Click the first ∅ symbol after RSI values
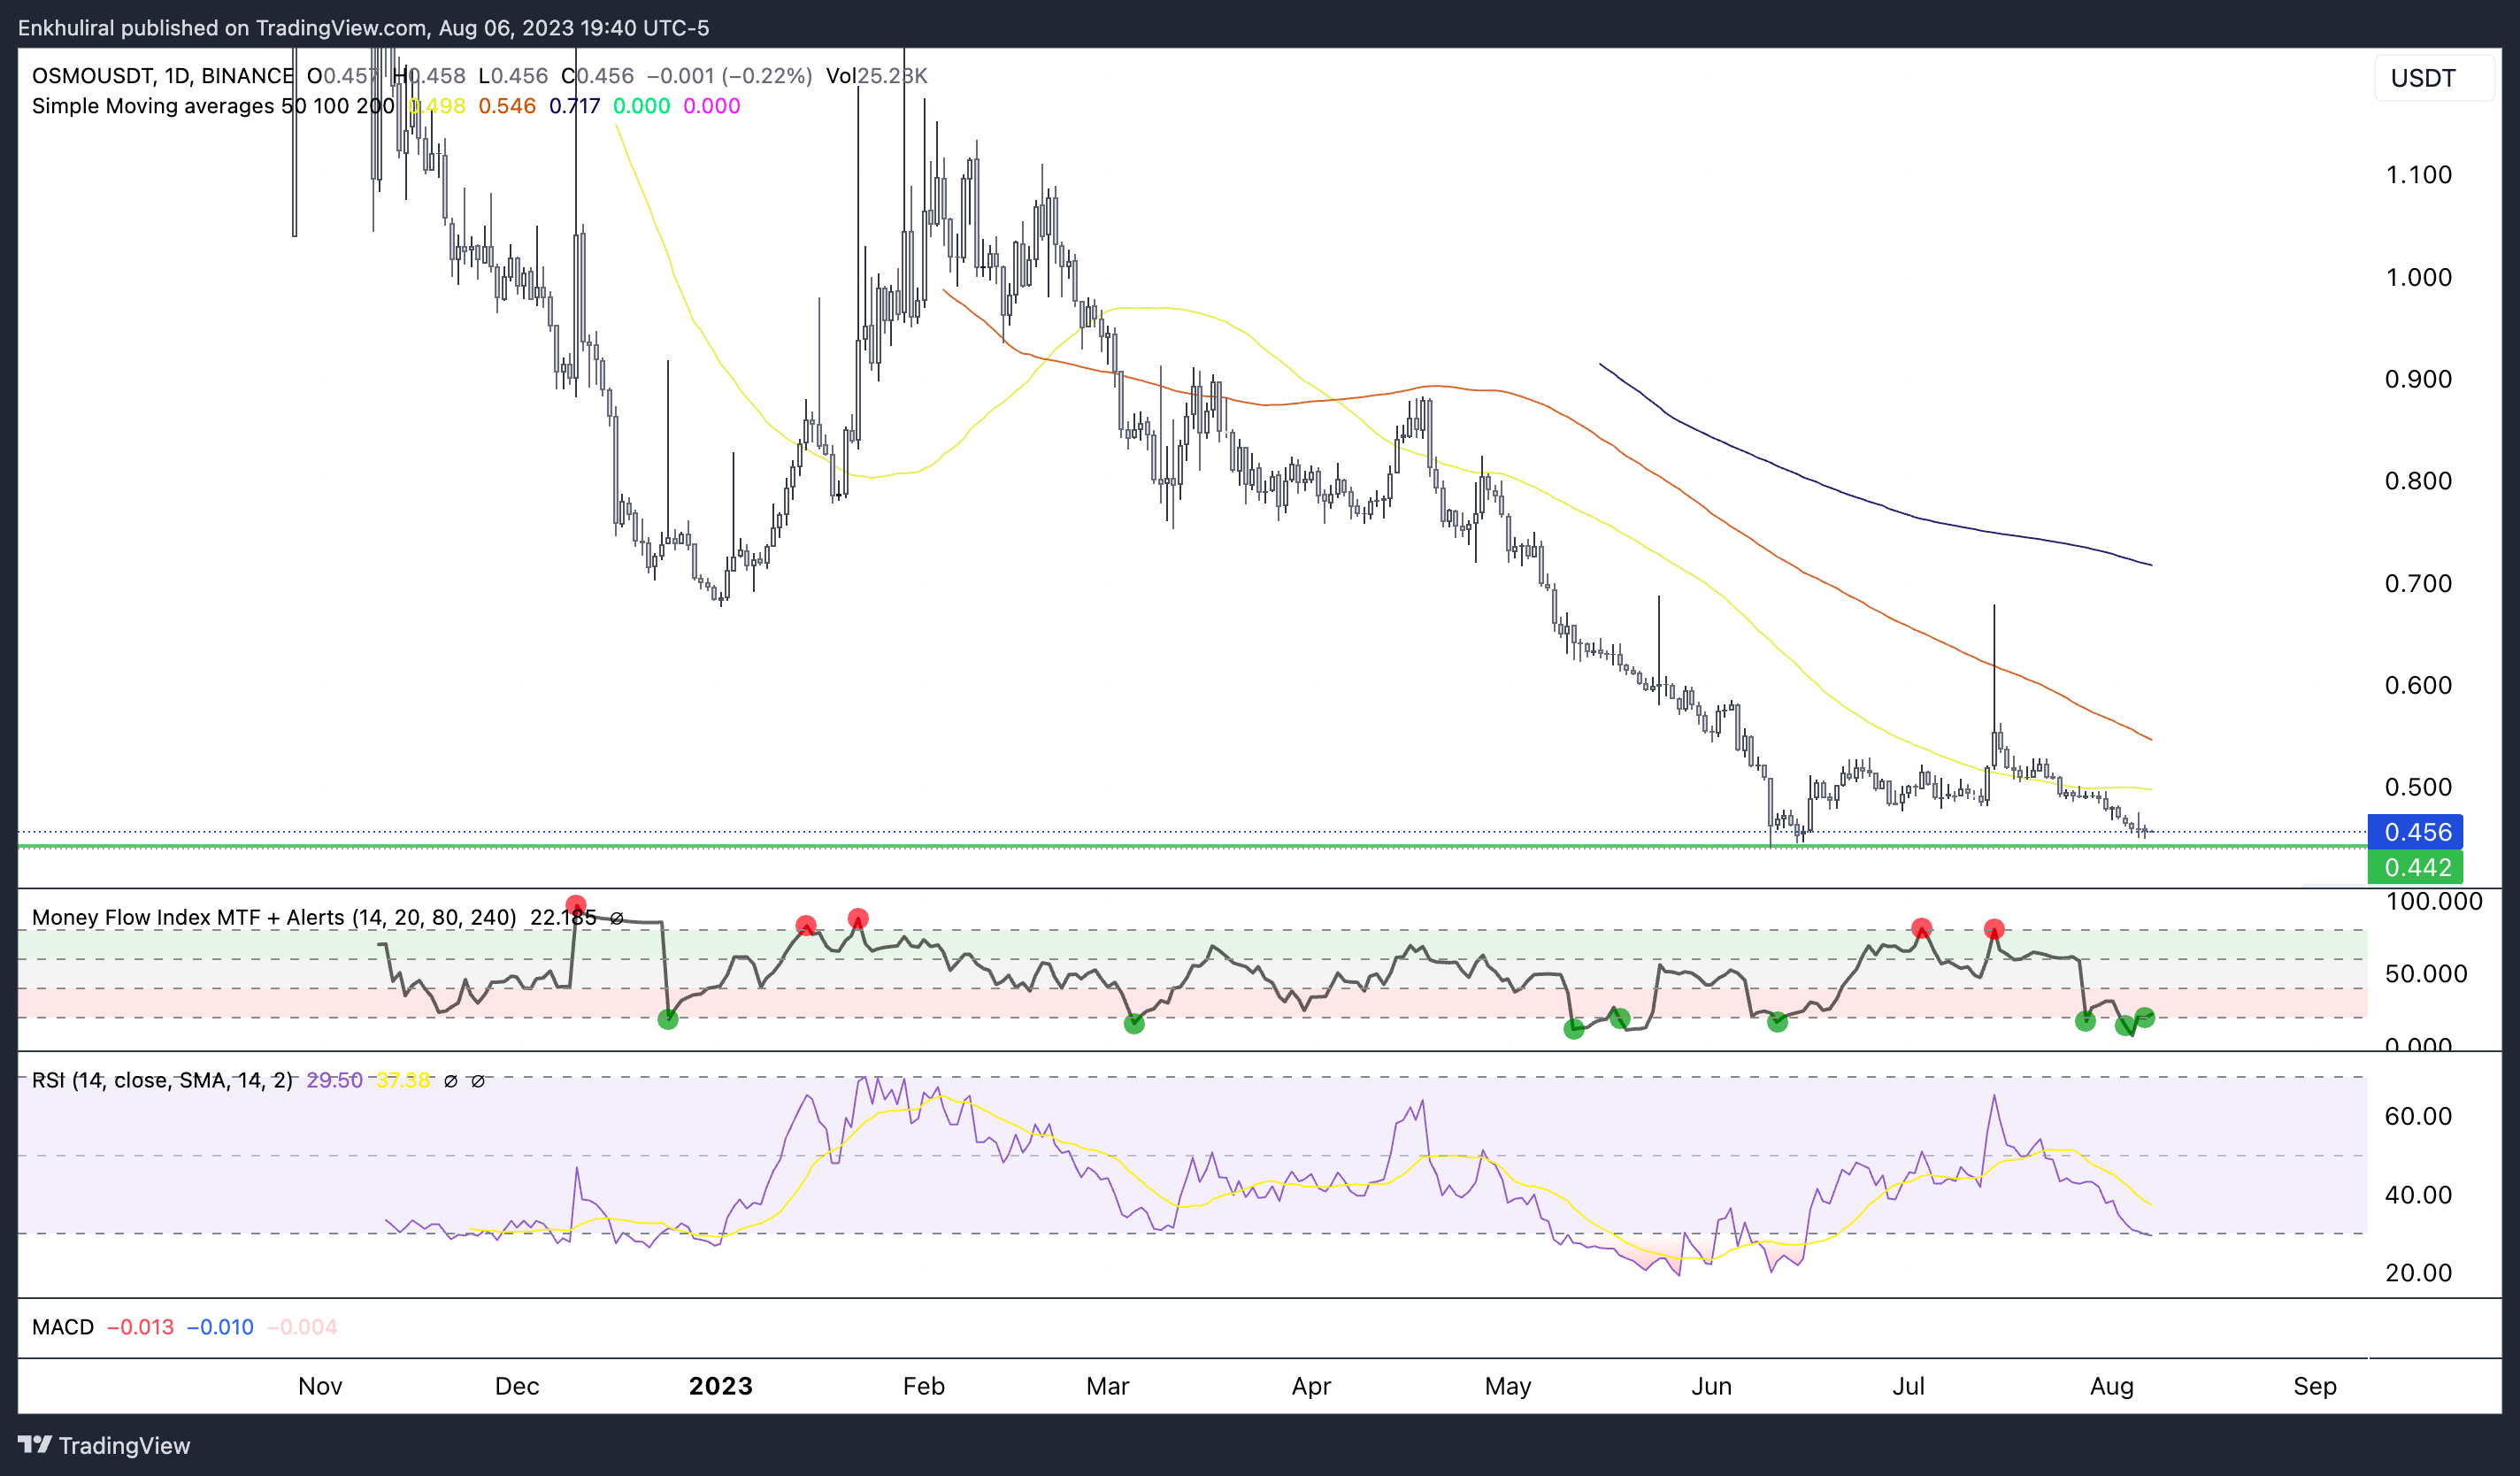This screenshot has width=2520, height=1476. 451,1081
